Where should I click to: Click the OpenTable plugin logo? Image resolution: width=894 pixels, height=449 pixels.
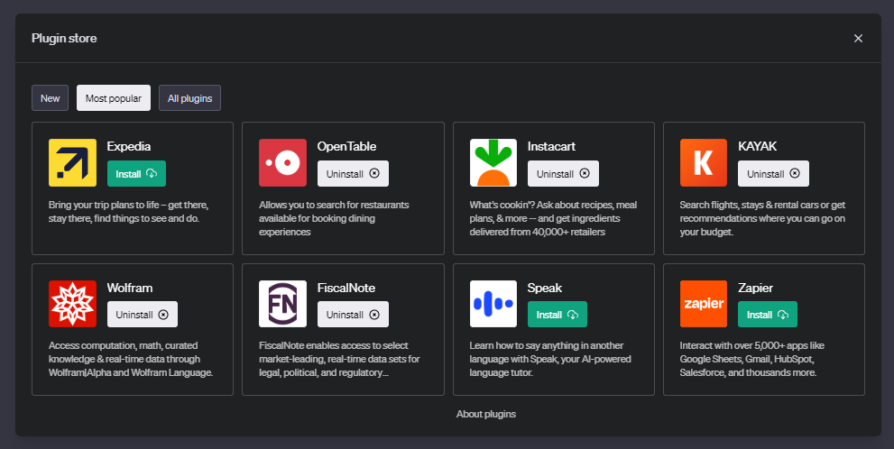[x=282, y=162]
